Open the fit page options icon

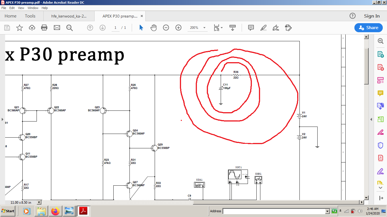click(x=218, y=28)
